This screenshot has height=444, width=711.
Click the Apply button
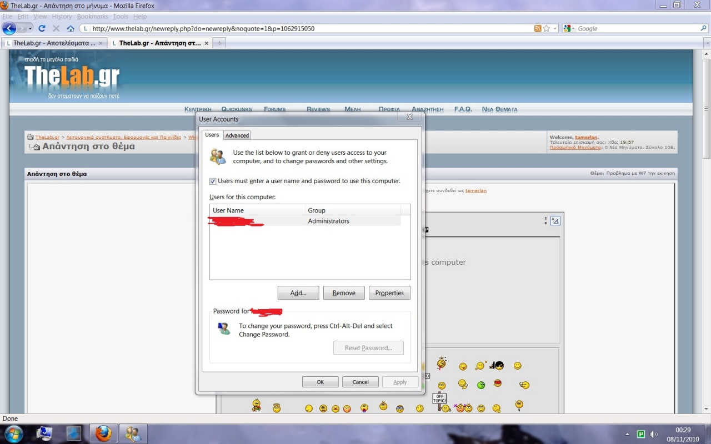pyautogui.click(x=400, y=382)
